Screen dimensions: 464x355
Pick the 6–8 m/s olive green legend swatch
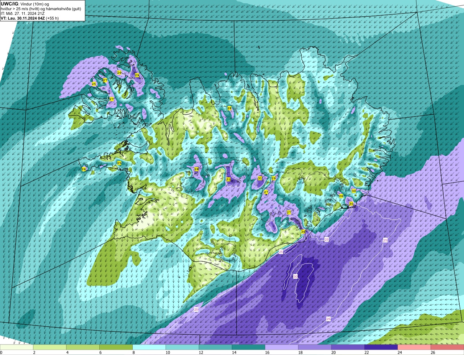pos(116,347)
